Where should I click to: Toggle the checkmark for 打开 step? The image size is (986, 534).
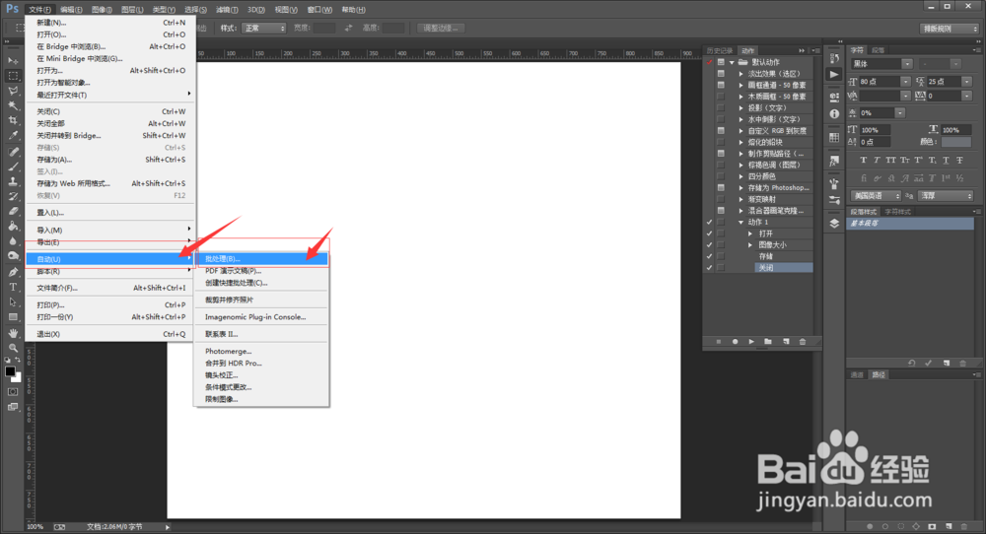(709, 234)
